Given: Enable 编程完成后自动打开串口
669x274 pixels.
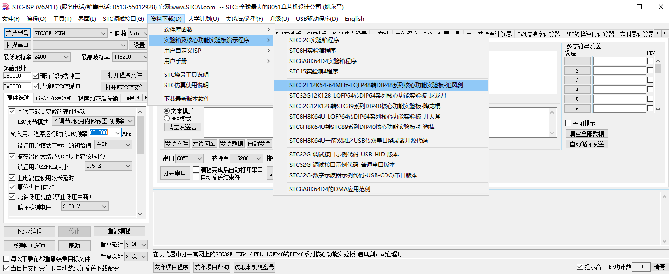Looking at the screenshot, I should point(196,170).
